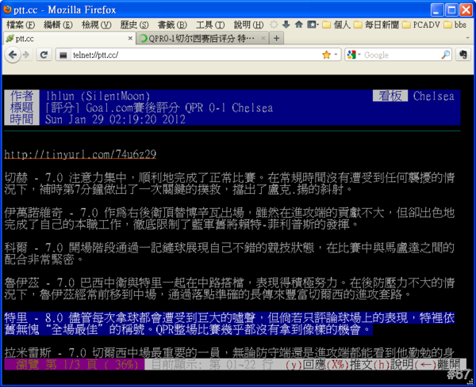Go to the home page icon
Image resolution: width=476 pixels, height=387 pixels.
click(299, 25)
